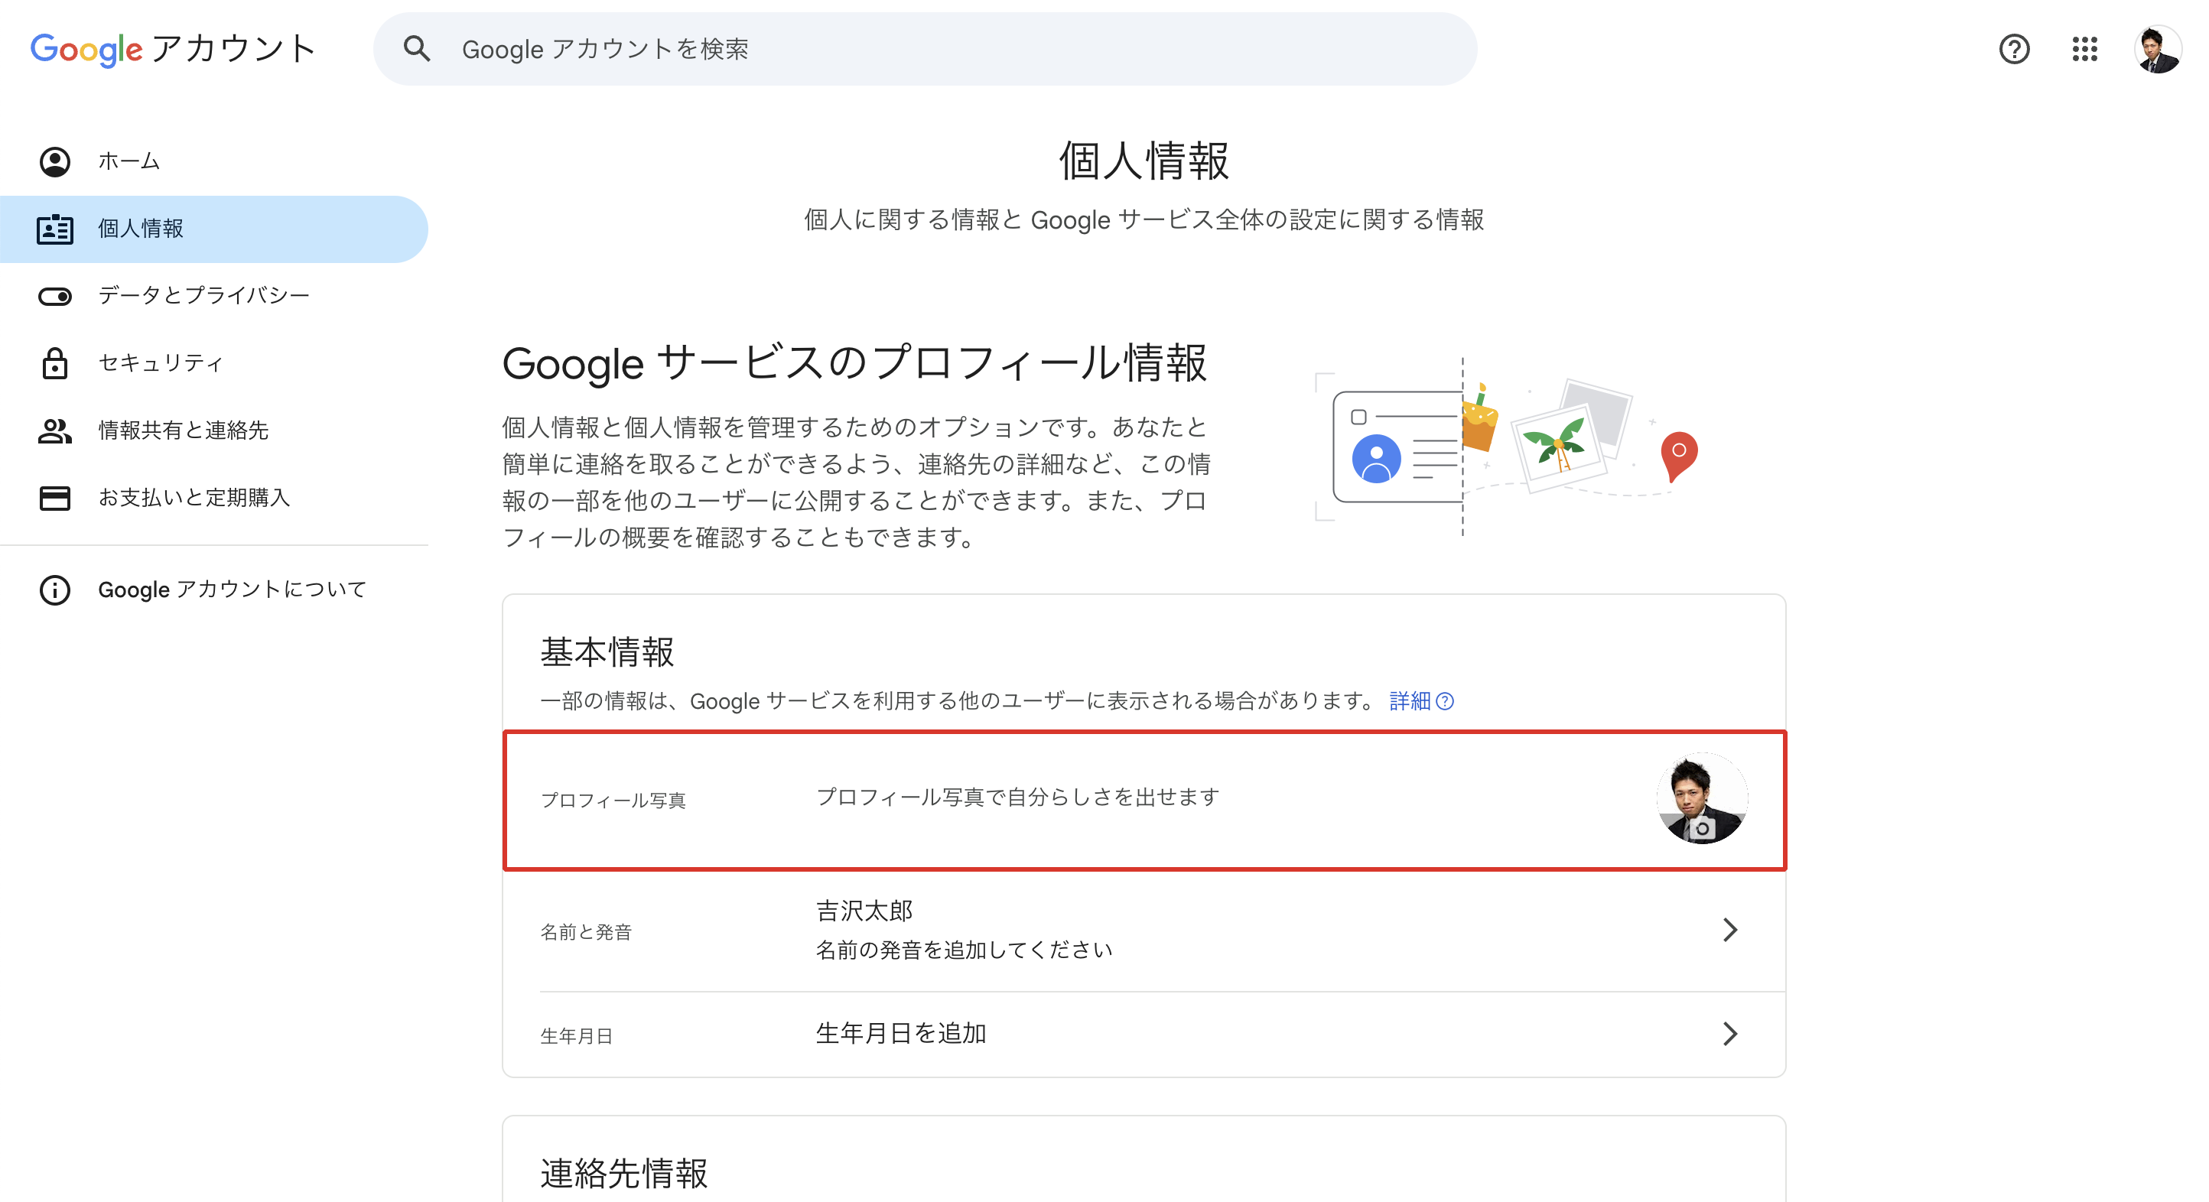Click the profile photo with camera badge
The image size is (2209, 1202).
pos(1701,799)
